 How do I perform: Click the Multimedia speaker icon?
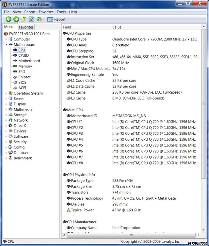click(10, 109)
